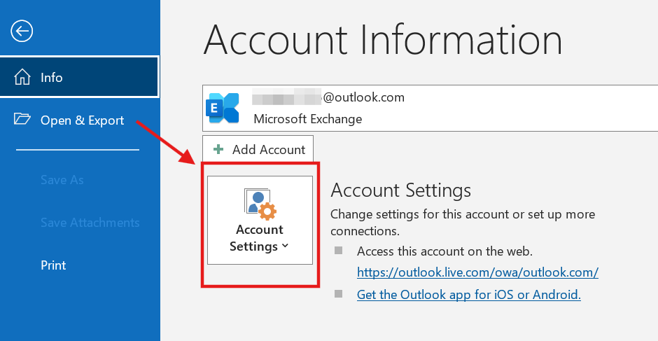This screenshot has height=341, width=658.
Task: Select Save As in the sidebar
Action: 62,180
